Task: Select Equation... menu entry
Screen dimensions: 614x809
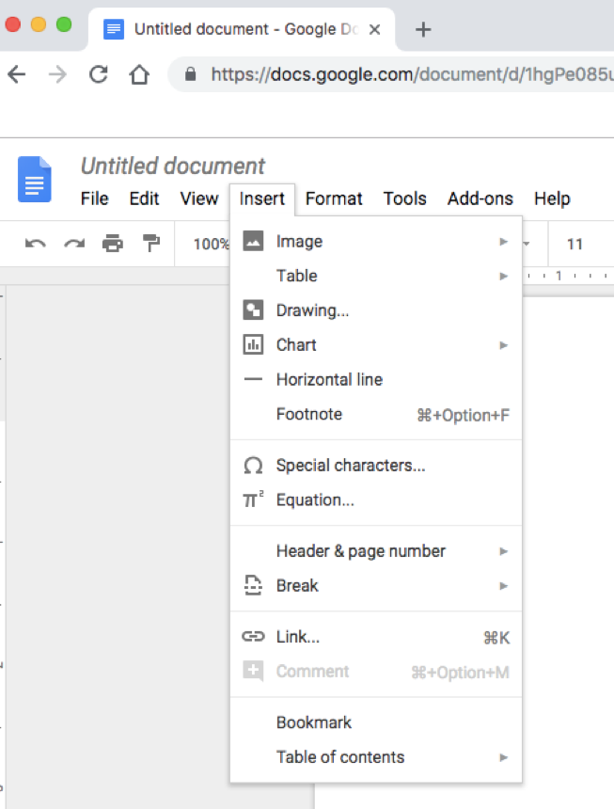Action: [376, 500]
